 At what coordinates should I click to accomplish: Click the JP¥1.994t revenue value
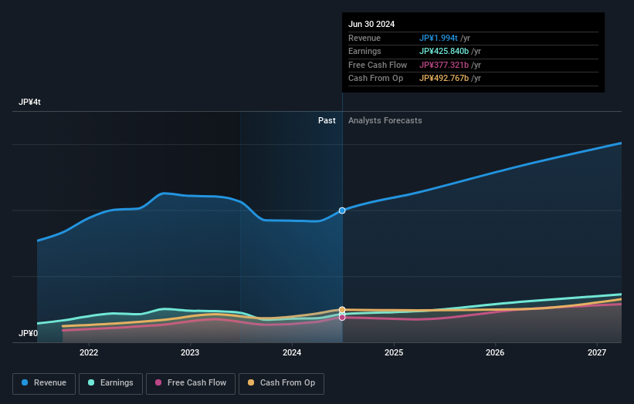(439, 38)
